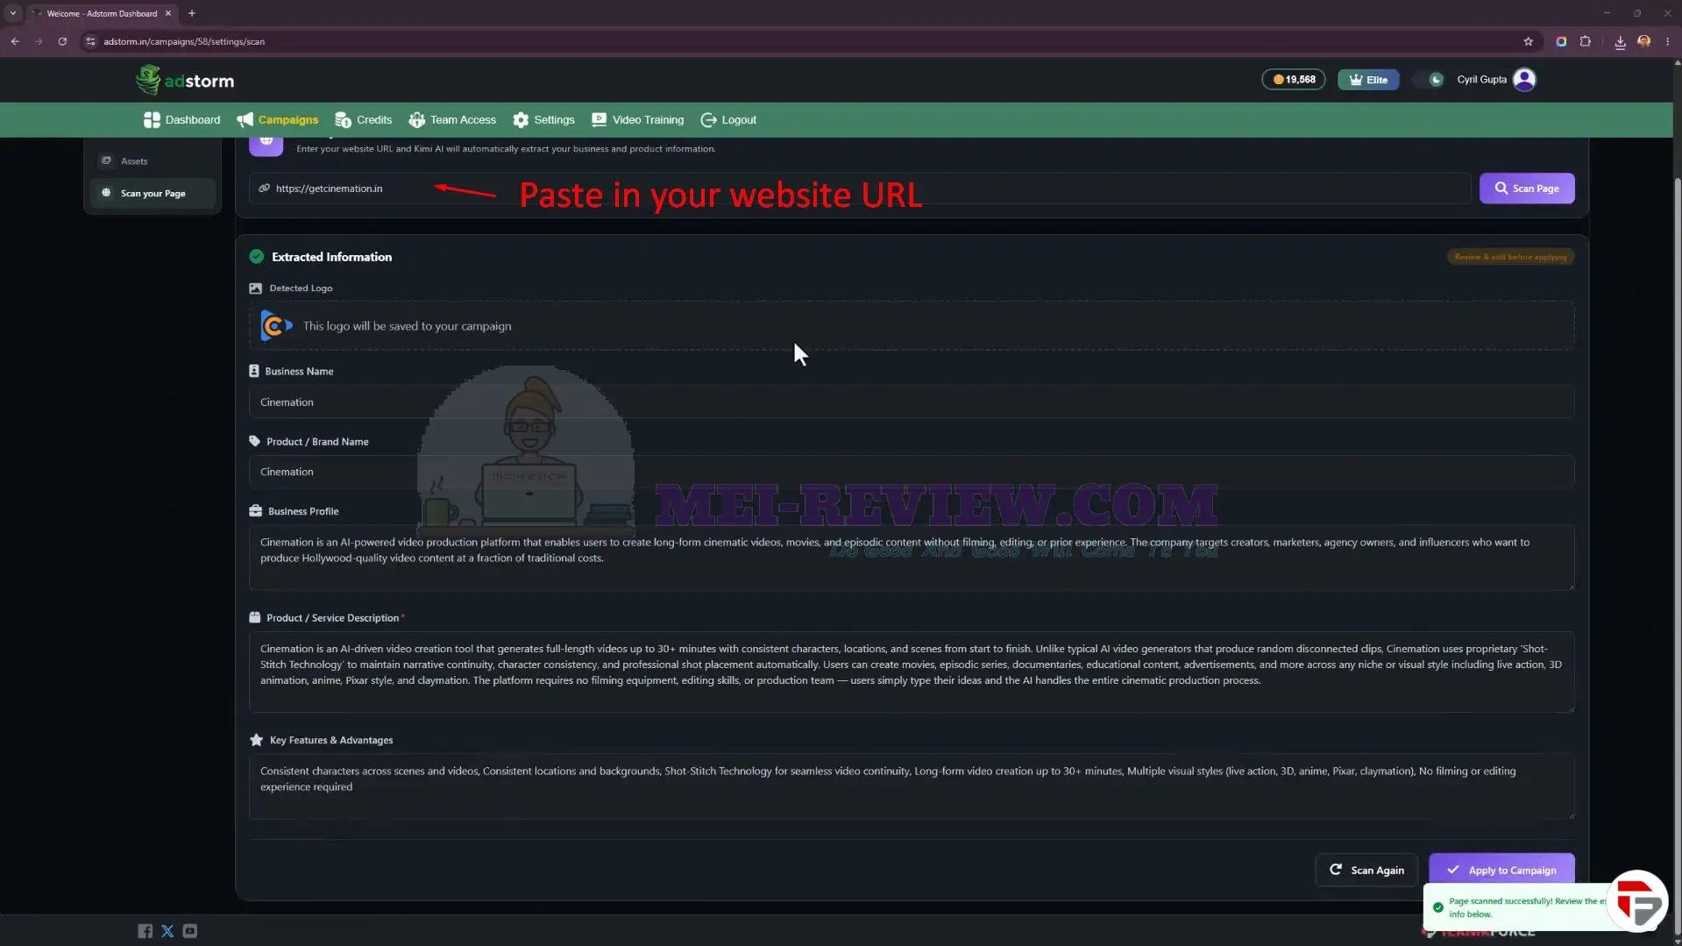
Task: Open the Dashboard menu item
Action: 181,120
